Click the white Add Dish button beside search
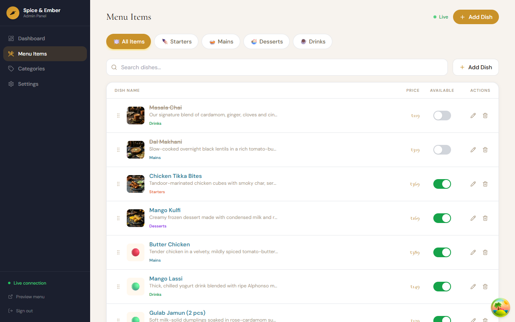This screenshot has width=515, height=322. [476, 67]
